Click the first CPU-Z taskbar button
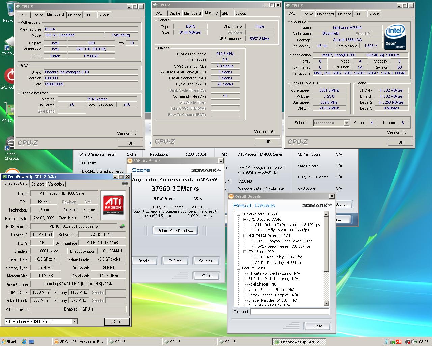The image size is (432, 346). click(x=134, y=342)
